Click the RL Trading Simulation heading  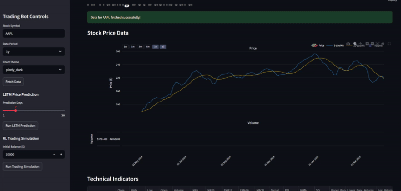point(21,138)
